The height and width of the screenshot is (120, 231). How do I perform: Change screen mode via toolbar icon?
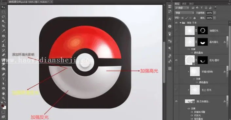coord(3,117)
